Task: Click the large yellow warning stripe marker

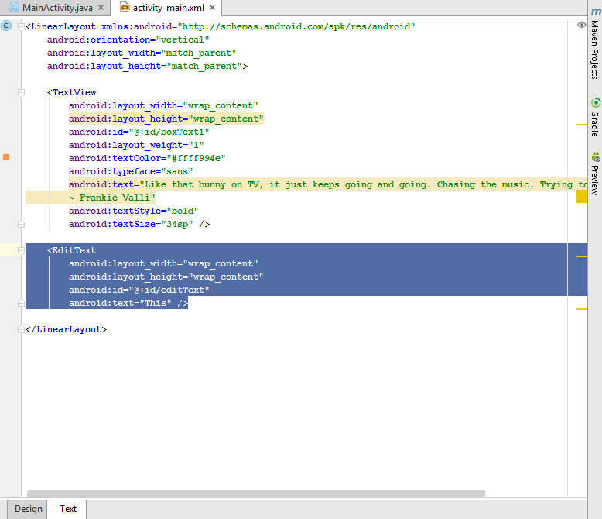Action: (x=582, y=197)
